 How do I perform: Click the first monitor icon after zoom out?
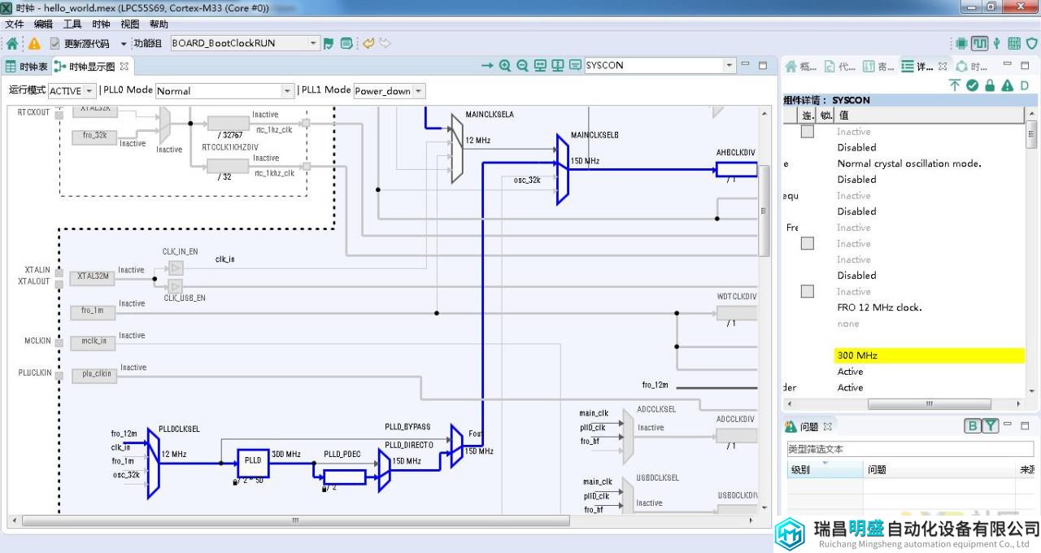[x=541, y=65]
